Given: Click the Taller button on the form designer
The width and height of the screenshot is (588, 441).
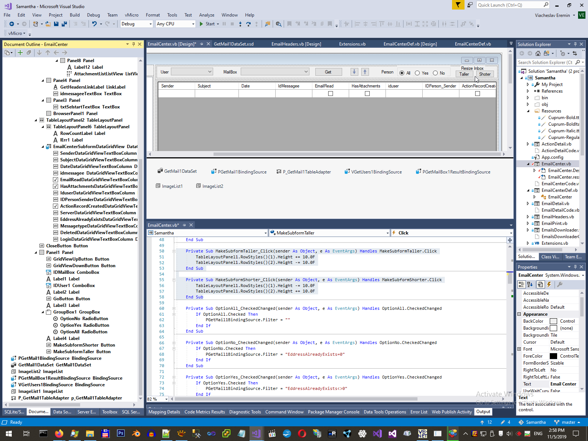Looking at the screenshot, I should point(464,74).
